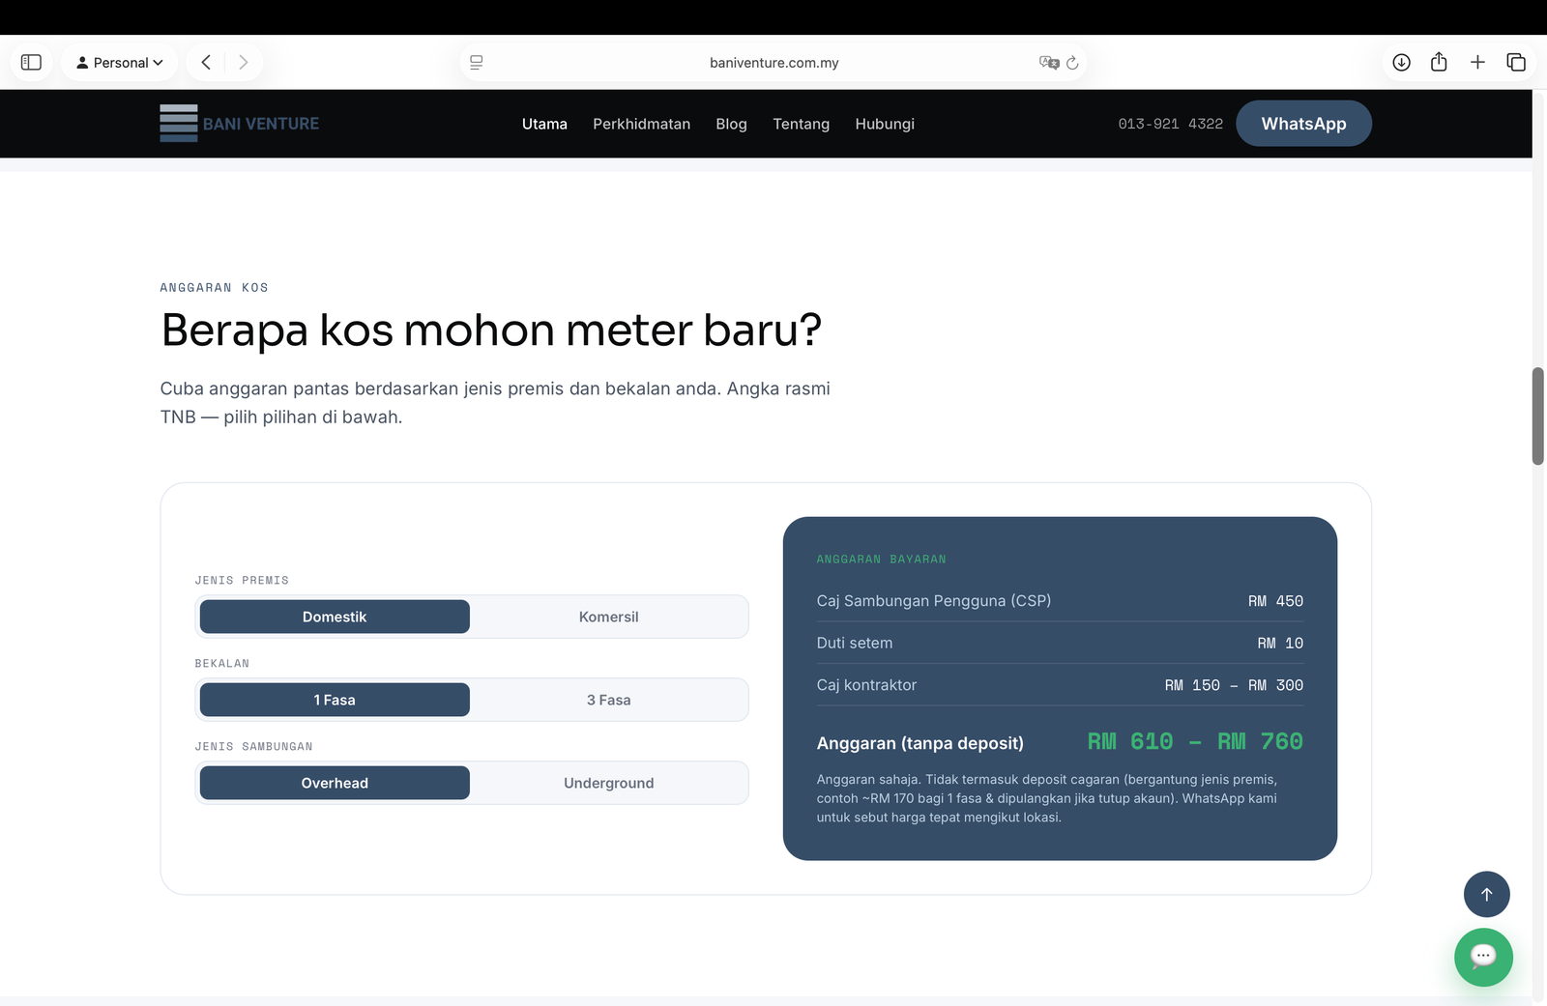Select Komersil premise type
The image size is (1547, 1006).
click(x=608, y=617)
